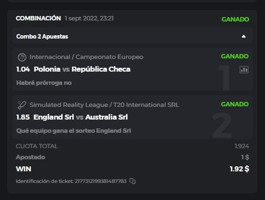Image resolution: width=265 pixels, height=200 pixels.
Task: Open statistics icon for Polonia match
Action: point(244,70)
